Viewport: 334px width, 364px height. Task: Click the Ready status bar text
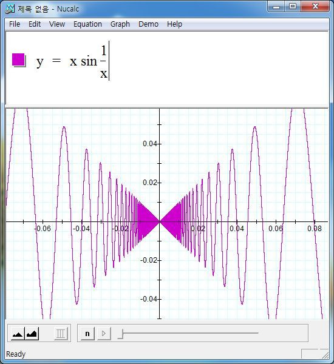tap(16, 354)
